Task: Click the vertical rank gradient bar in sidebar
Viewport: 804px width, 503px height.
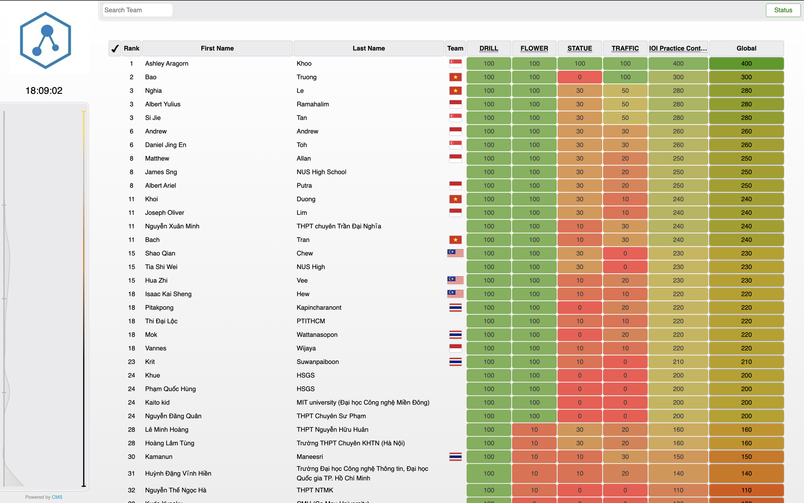Action: coord(84,299)
